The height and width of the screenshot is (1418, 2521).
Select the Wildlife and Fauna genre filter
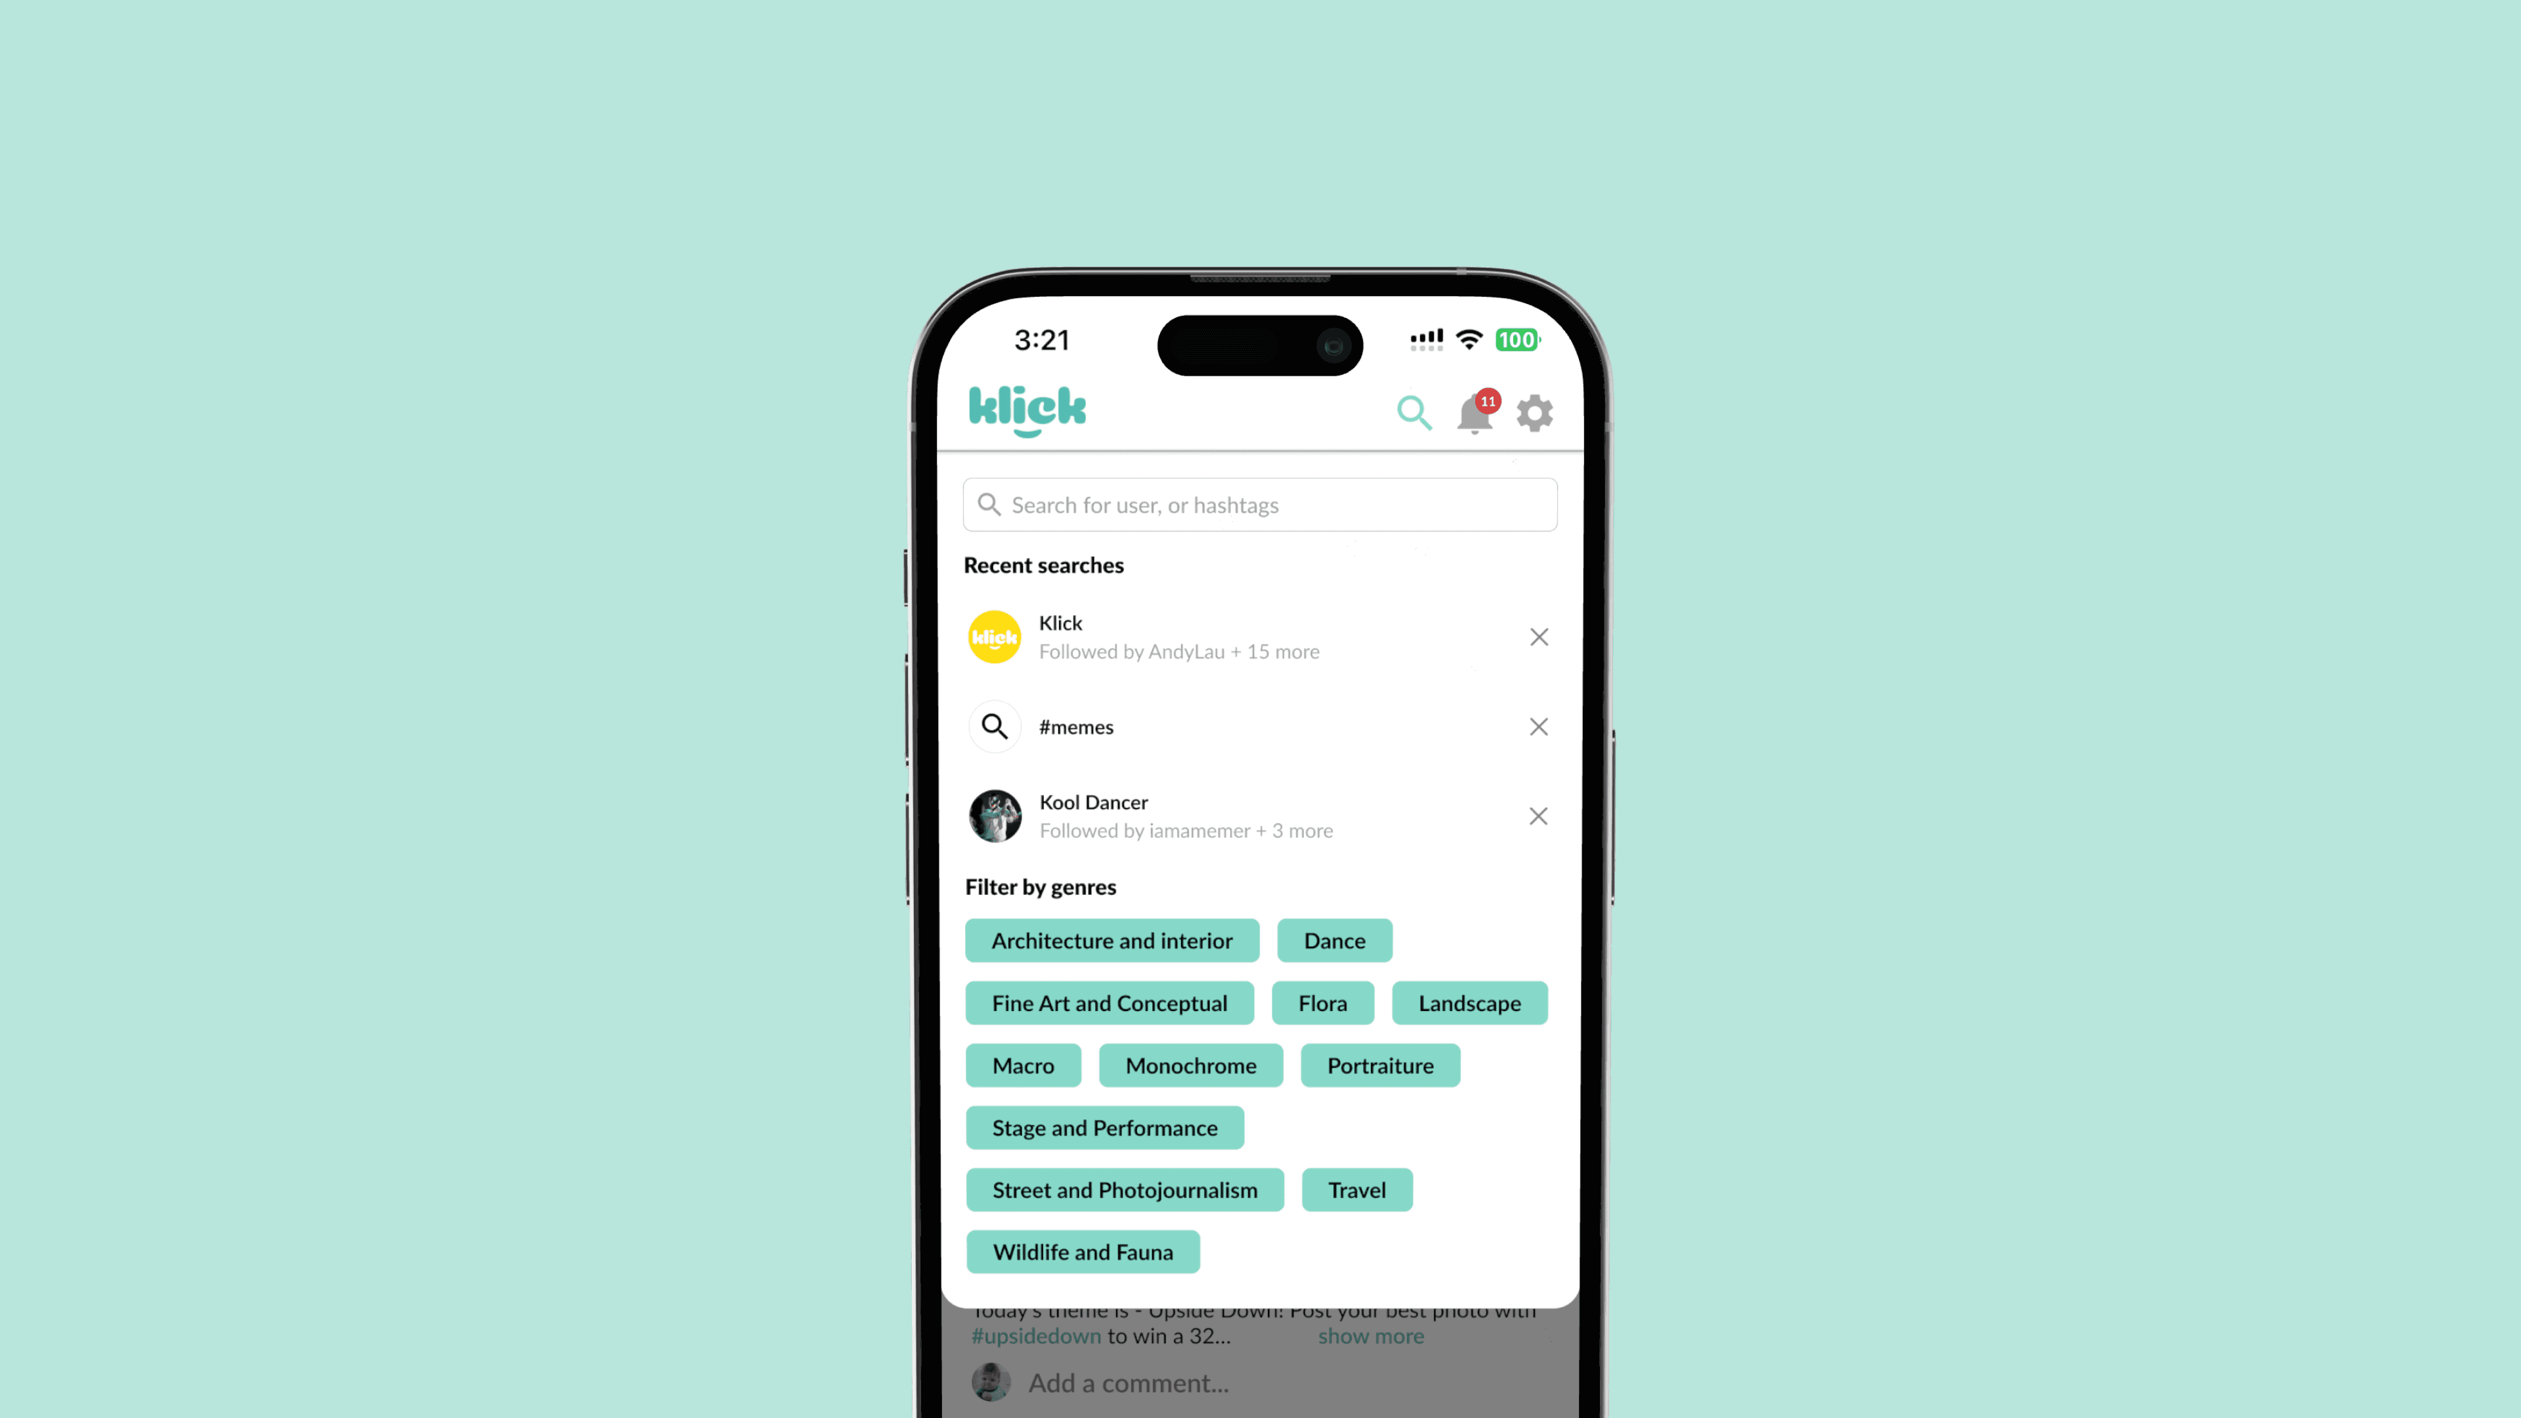coord(1082,1250)
